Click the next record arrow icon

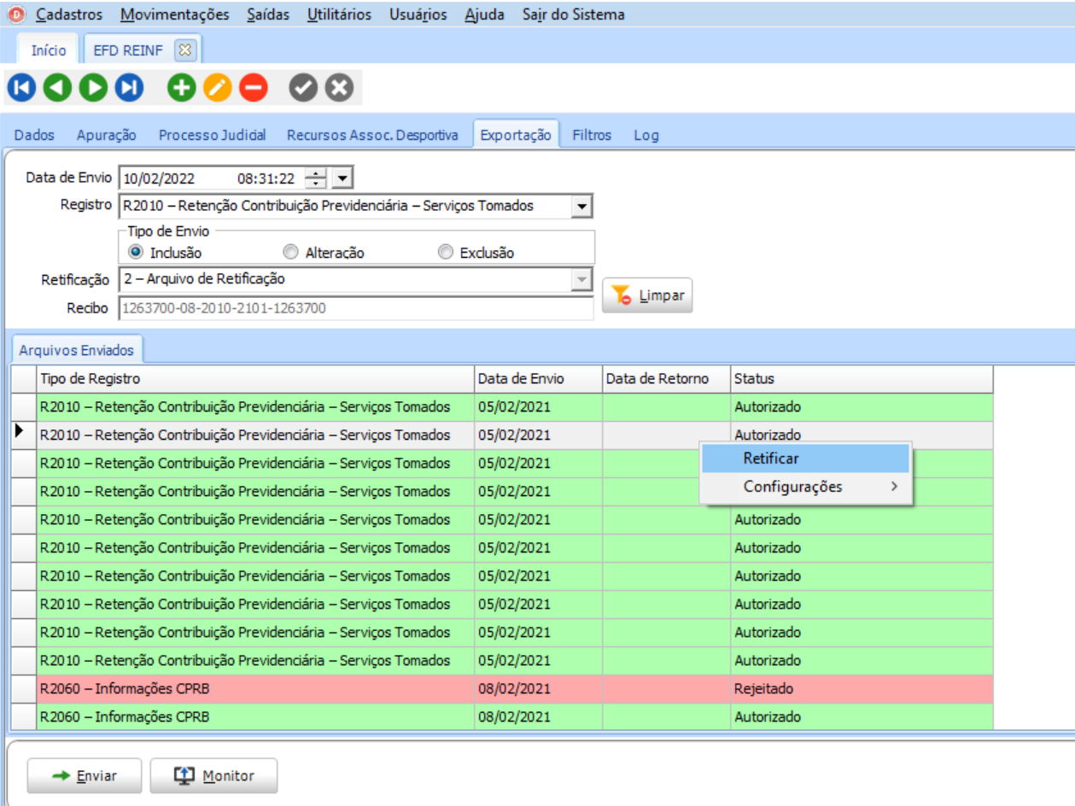93,87
